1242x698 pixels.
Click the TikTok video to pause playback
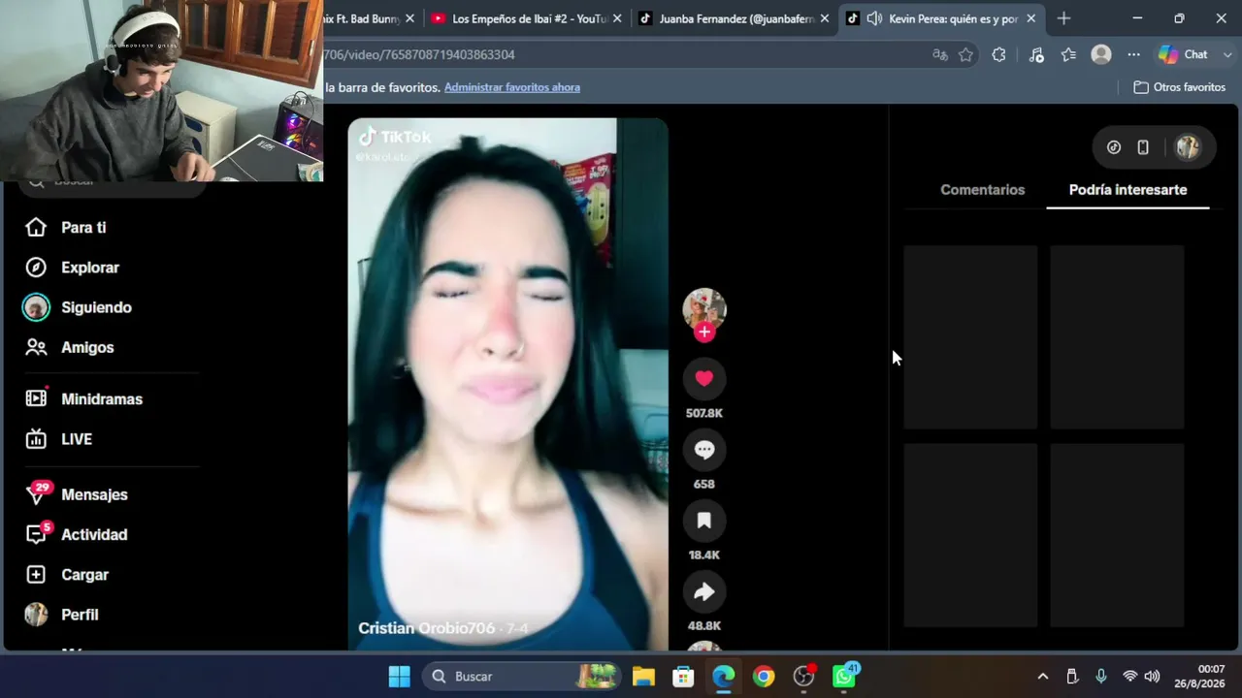pyautogui.click(x=508, y=384)
